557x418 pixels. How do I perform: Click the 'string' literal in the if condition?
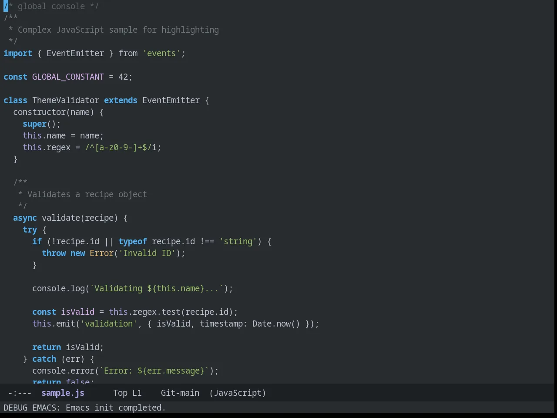pyautogui.click(x=238, y=241)
